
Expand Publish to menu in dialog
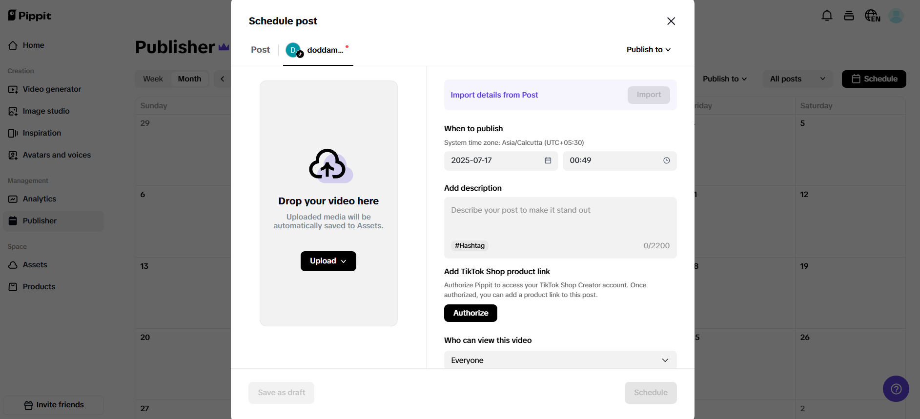648,50
